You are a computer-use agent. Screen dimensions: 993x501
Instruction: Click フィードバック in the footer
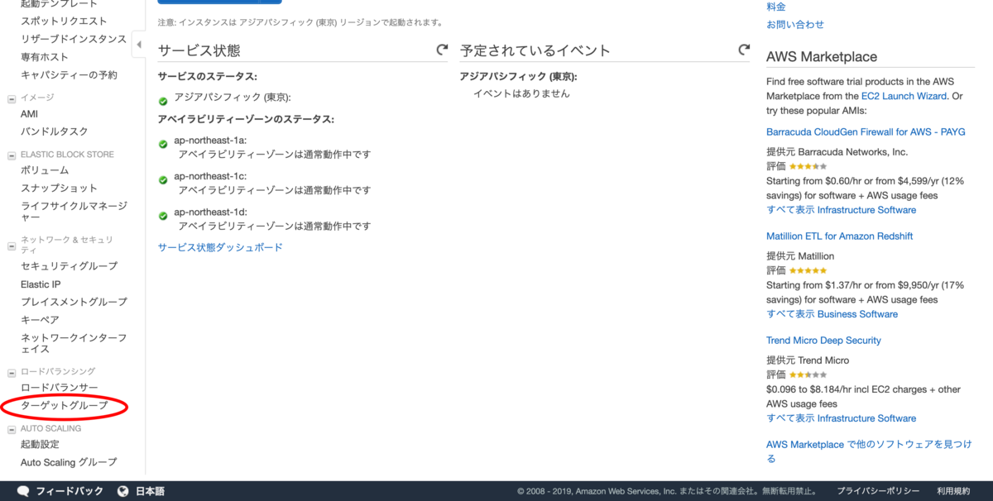[x=70, y=491]
